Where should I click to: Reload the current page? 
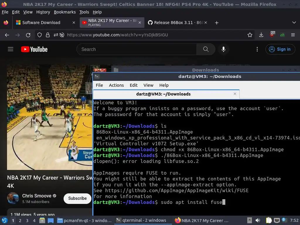click(28, 35)
